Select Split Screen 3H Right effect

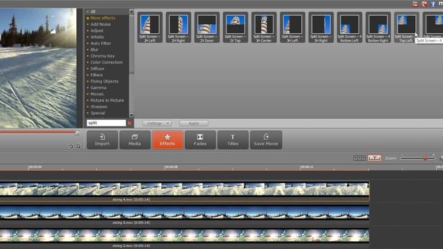(x=321, y=28)
